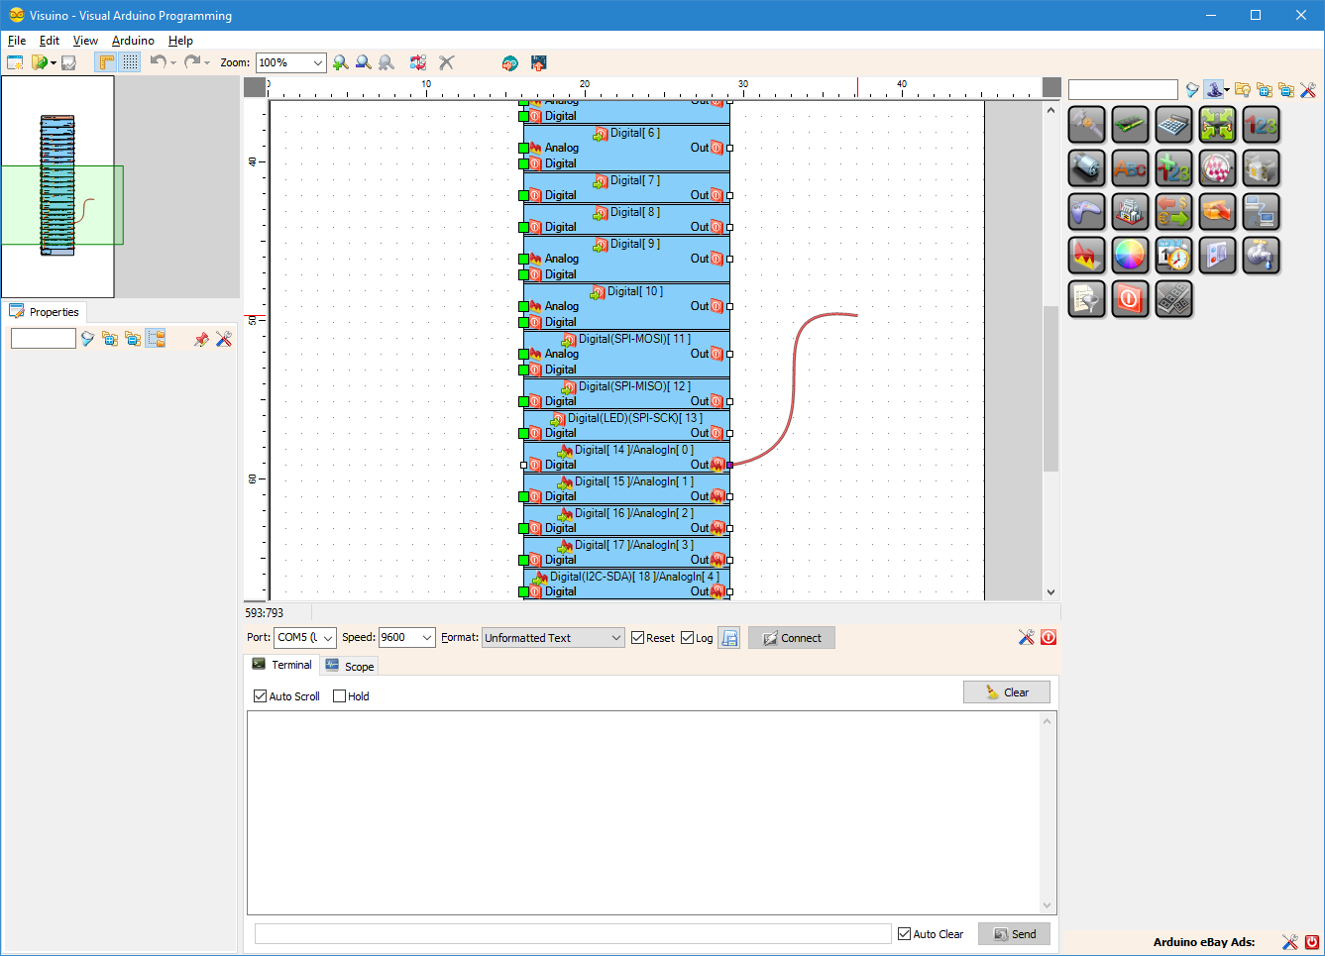Enable the Hold checkbox

pyautogui.click(x=339, y=696)
